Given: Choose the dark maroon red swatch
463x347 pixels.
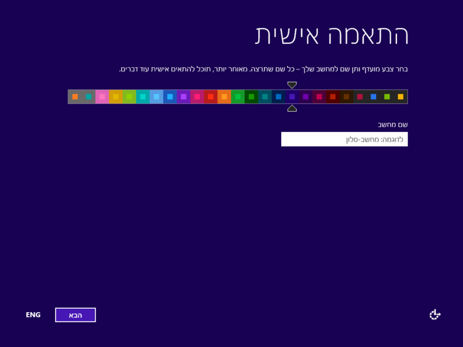Looking at the screenshot, I should (x=333, y=97).
